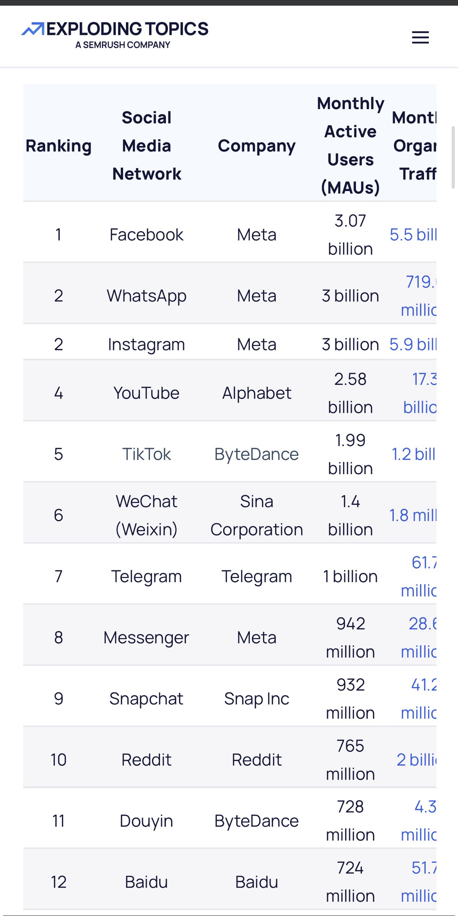Open WhatsApp's 719 million traffic link
The width and height of the screenshot is (458, 916).
pos(419,295)
